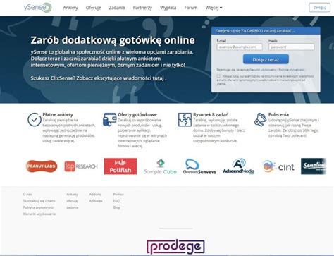The width and height of the screenshot is (334, 256).
Task: Open the footer Ankiety link
Action: [72, 194]
